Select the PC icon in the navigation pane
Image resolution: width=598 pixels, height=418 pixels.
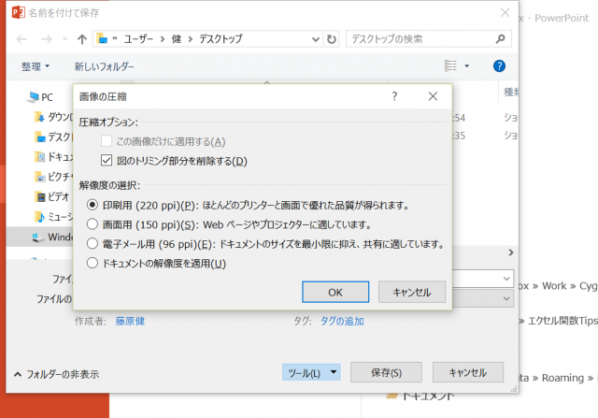(39, 96)
